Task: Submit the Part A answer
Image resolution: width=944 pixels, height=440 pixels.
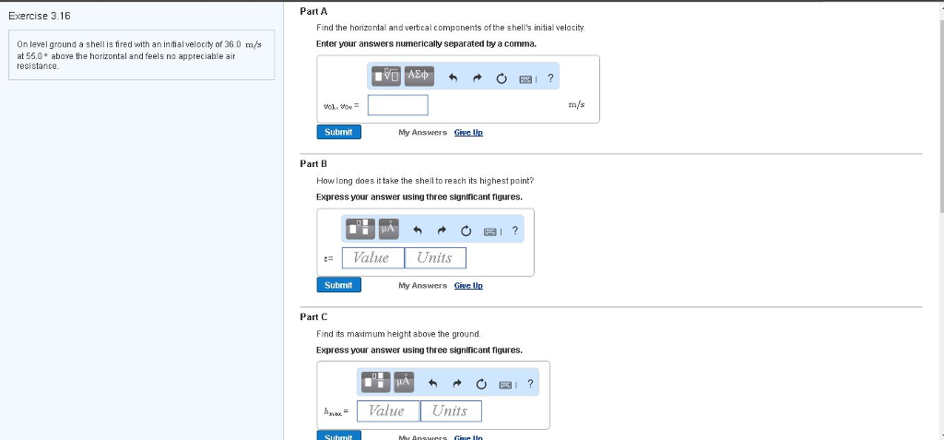Action: tap(338, 132)
